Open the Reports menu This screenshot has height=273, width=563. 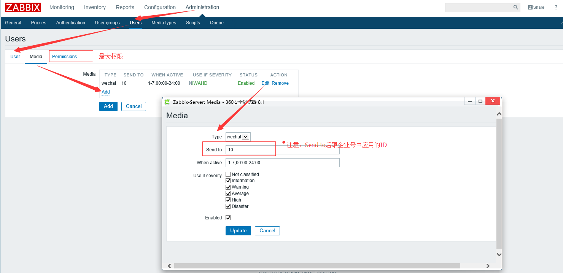coord(125,7)
